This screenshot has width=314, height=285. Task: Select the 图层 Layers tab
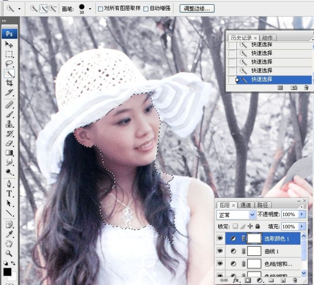point(225,205)
